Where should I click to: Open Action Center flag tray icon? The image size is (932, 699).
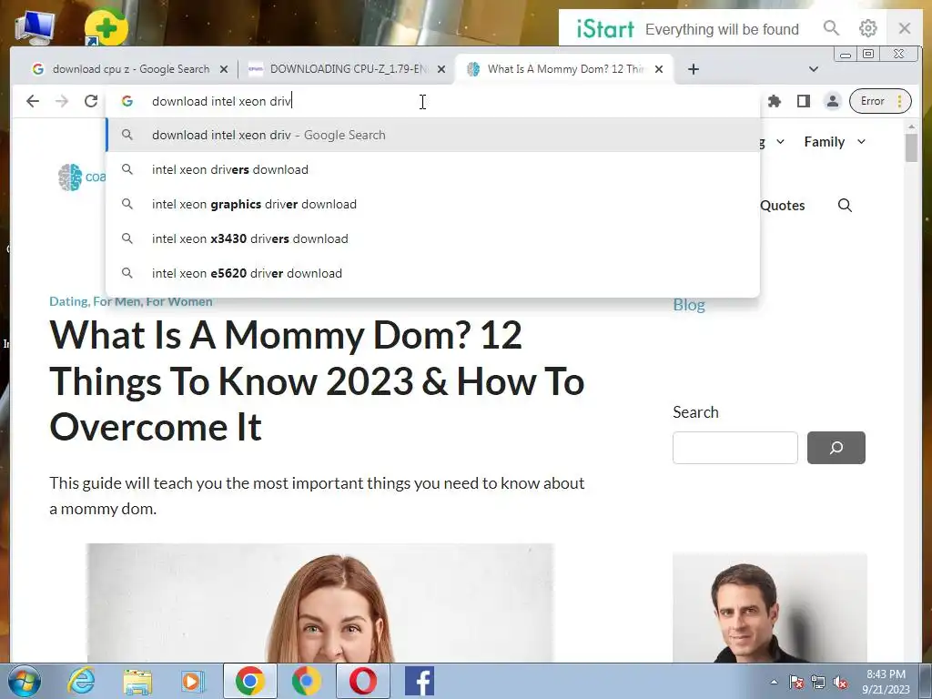pyautogui.click(x=796, y=682)
